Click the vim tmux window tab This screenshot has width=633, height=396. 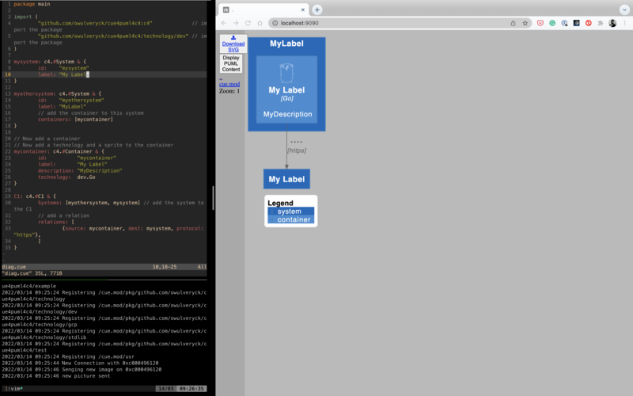(x=13, y=388)
